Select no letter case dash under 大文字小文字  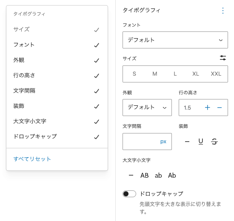[x=131, y=176]
